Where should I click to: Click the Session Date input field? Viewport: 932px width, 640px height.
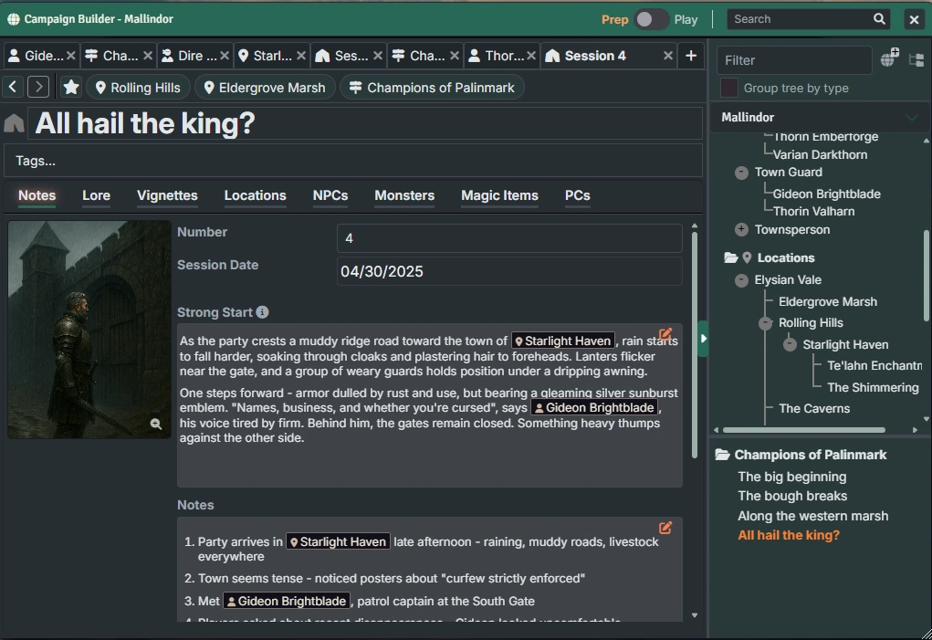[509, 271]
